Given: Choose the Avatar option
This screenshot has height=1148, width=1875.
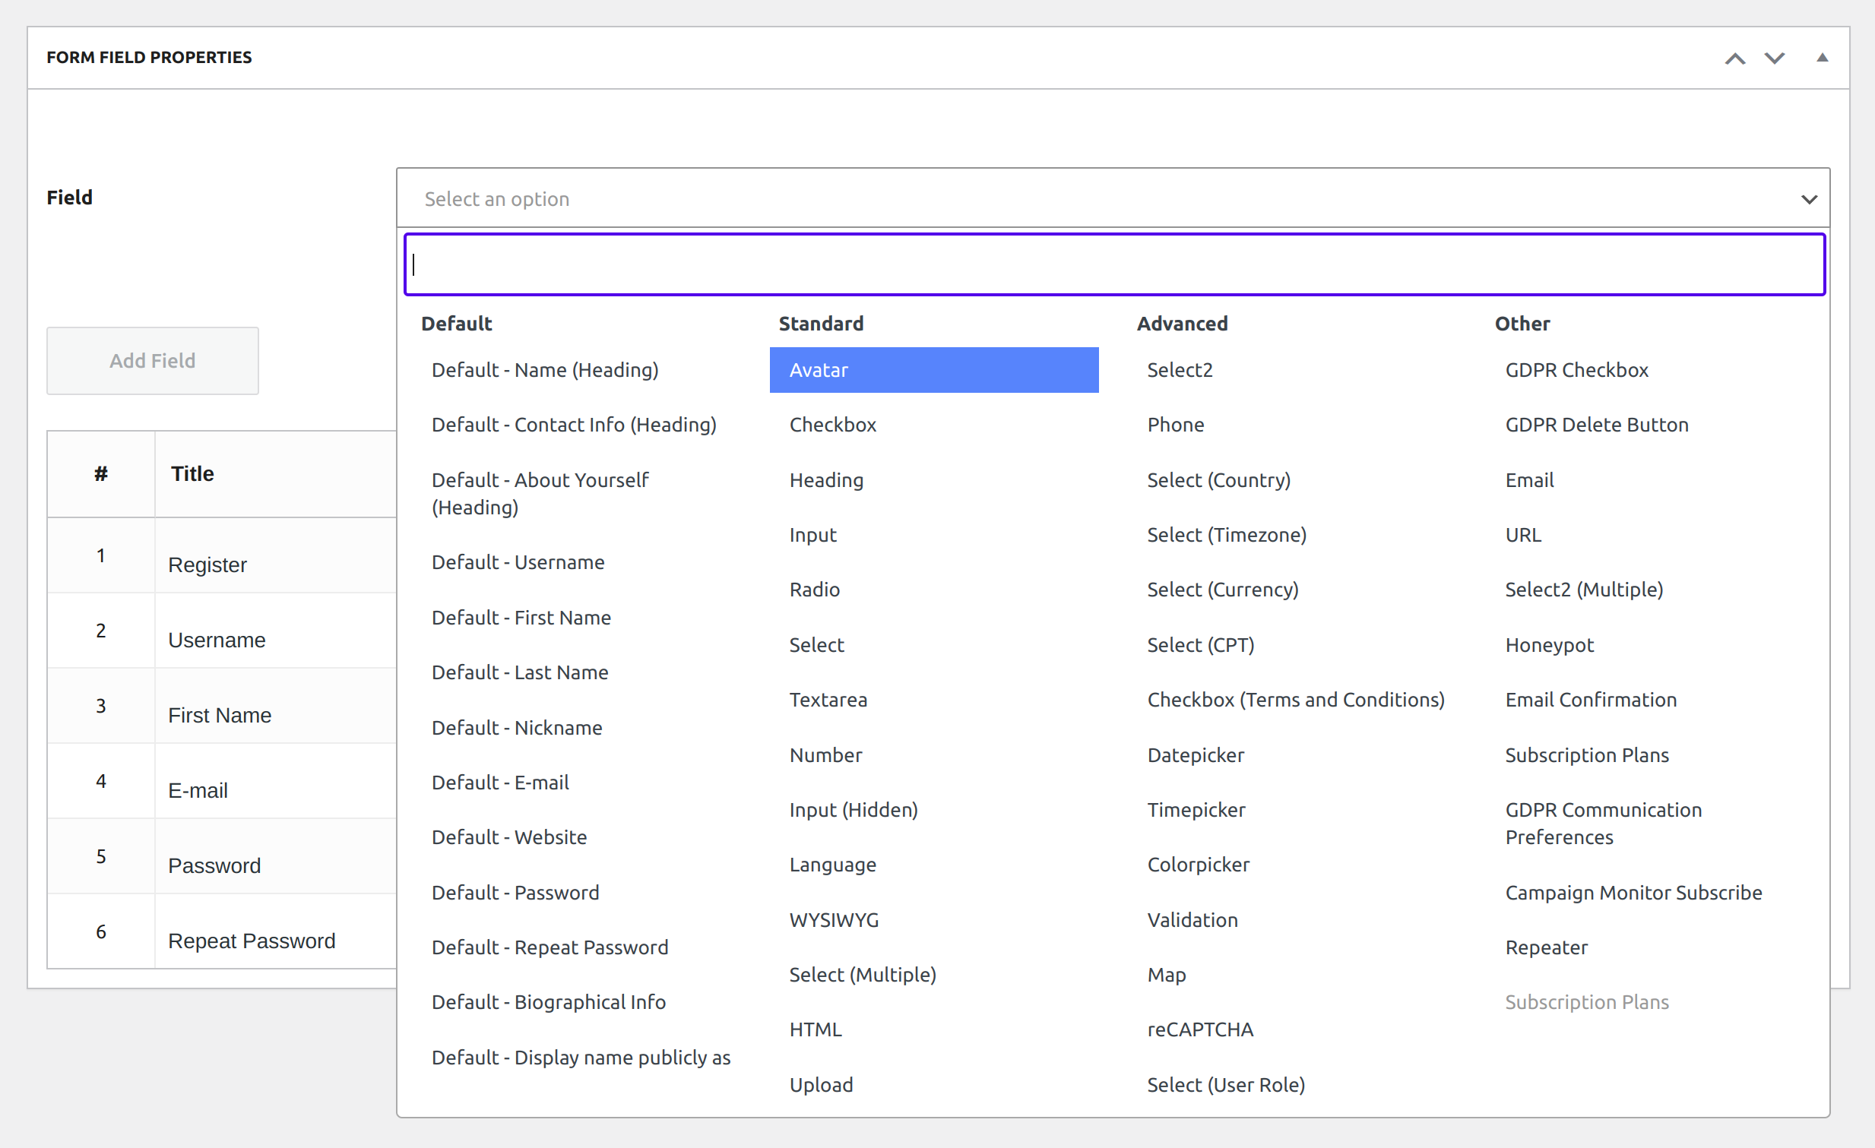Looking at the screenshot, I should (933, 371).
